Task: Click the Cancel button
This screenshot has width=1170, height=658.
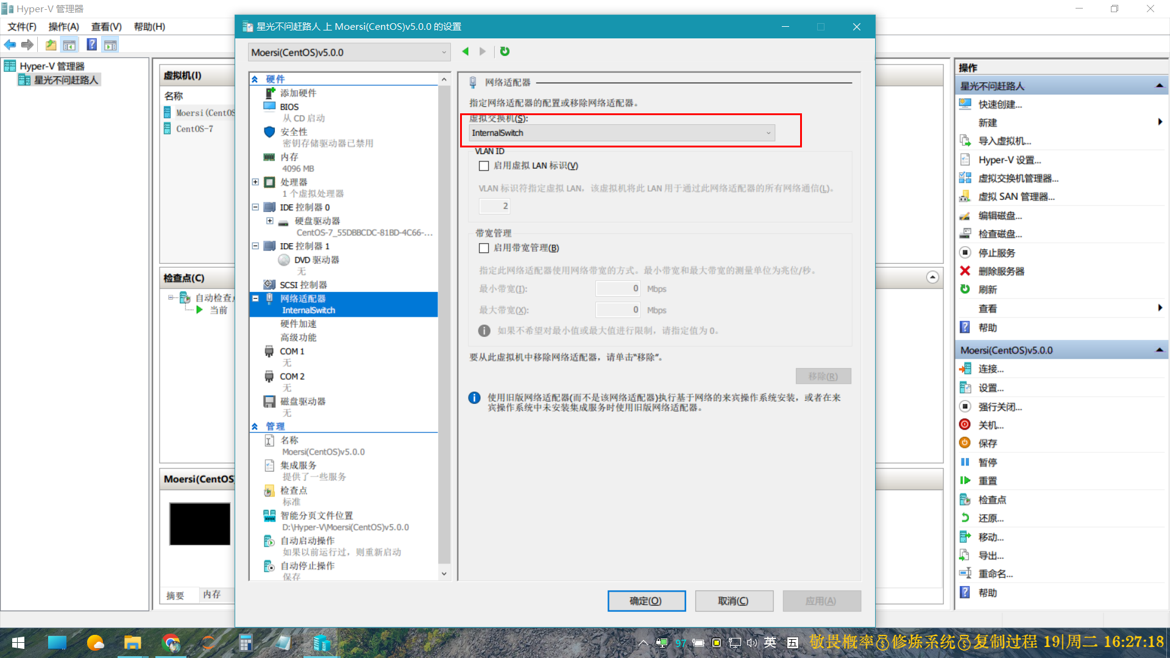Action: click(x=734, y=601)
